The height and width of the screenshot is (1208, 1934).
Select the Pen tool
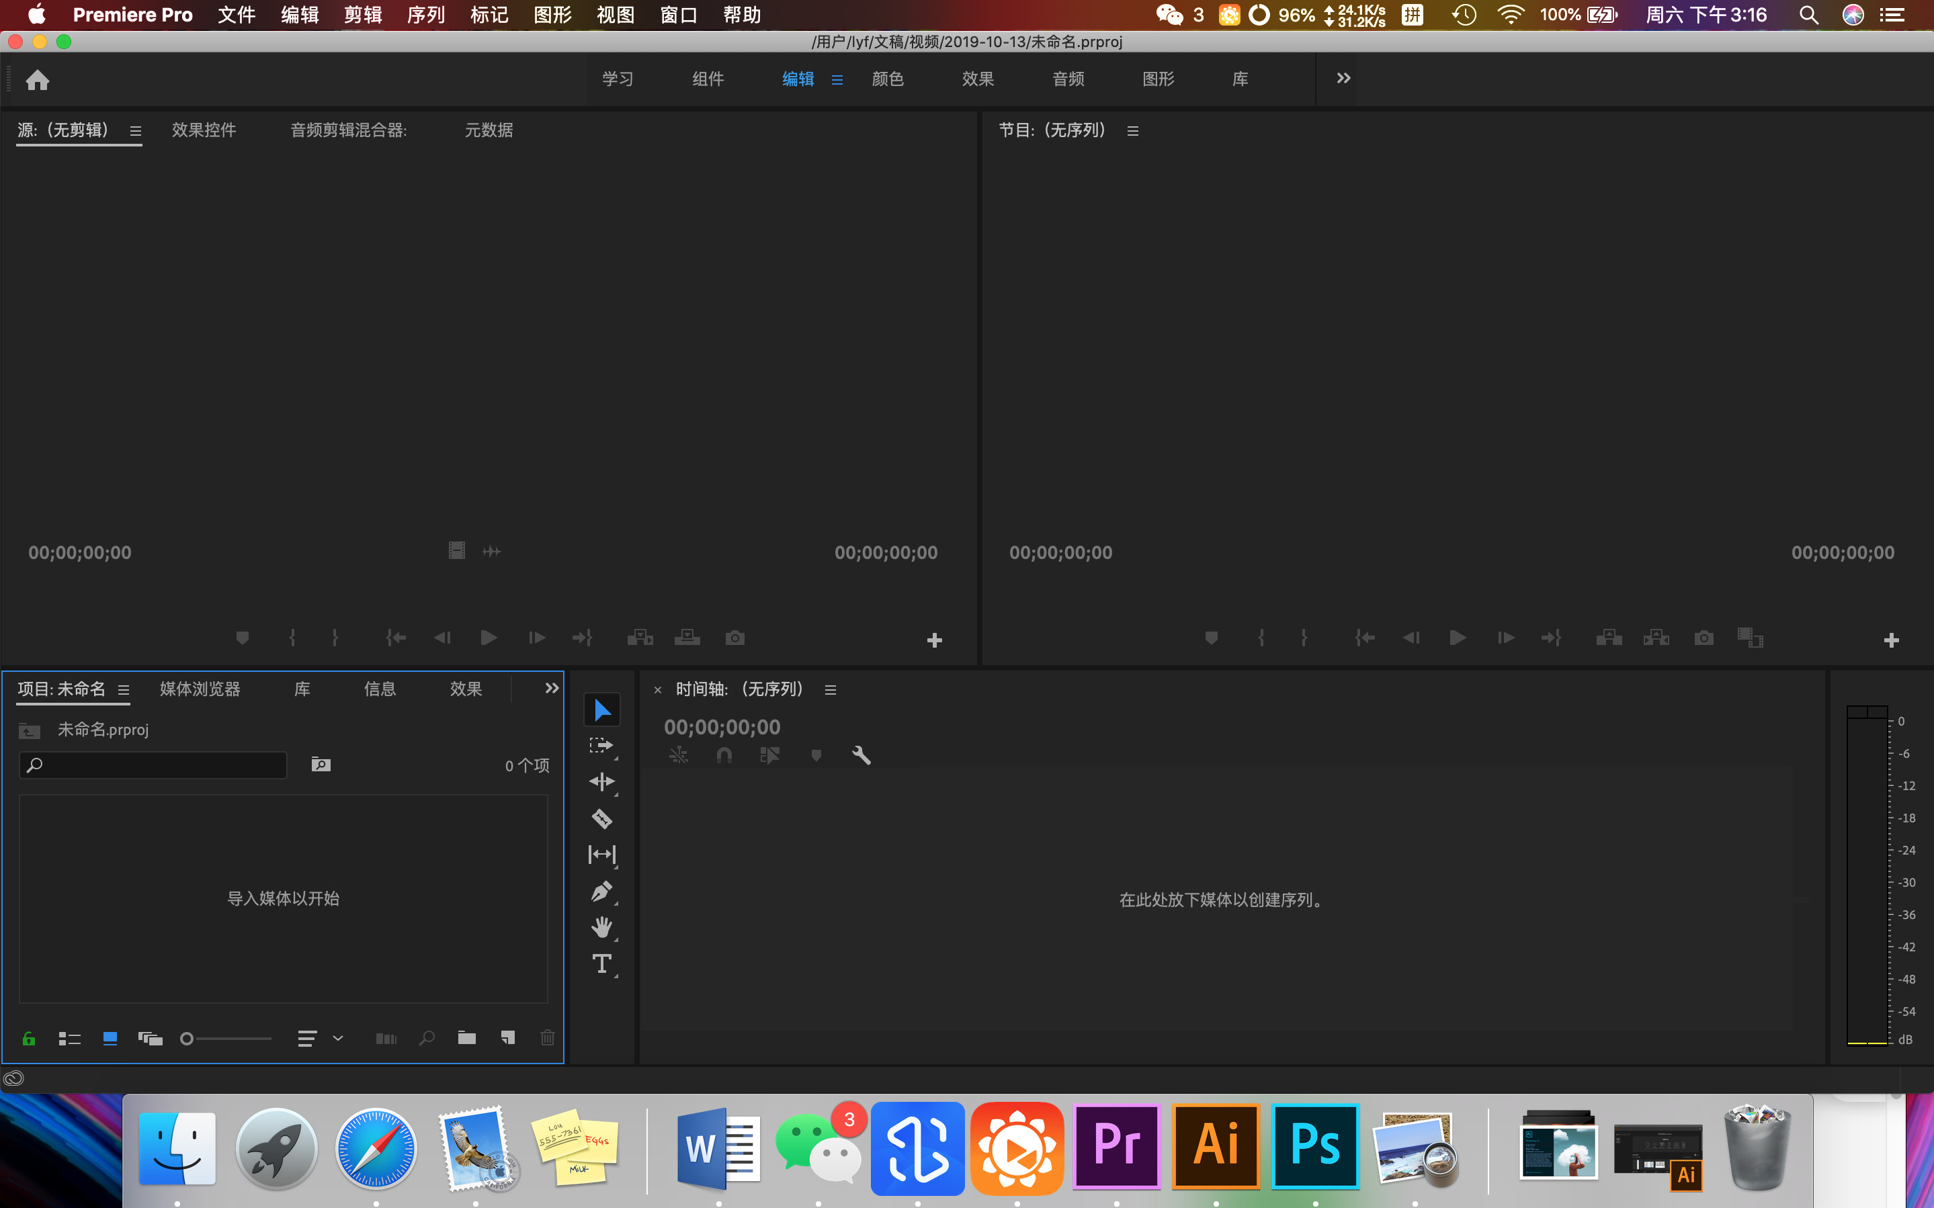coord(601,891)
